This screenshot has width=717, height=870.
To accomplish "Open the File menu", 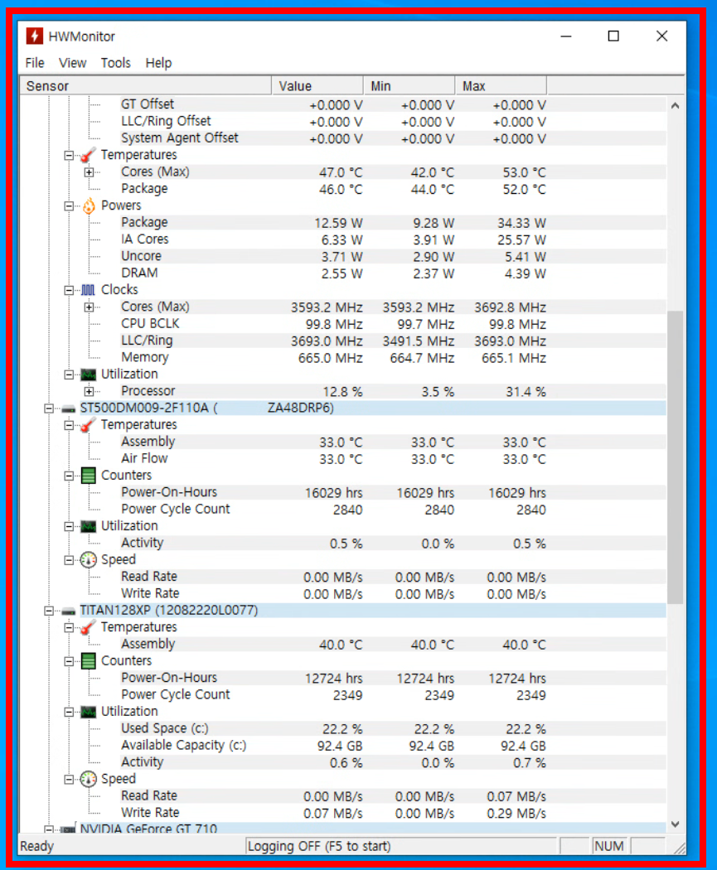I will click(x=35, y=63).
